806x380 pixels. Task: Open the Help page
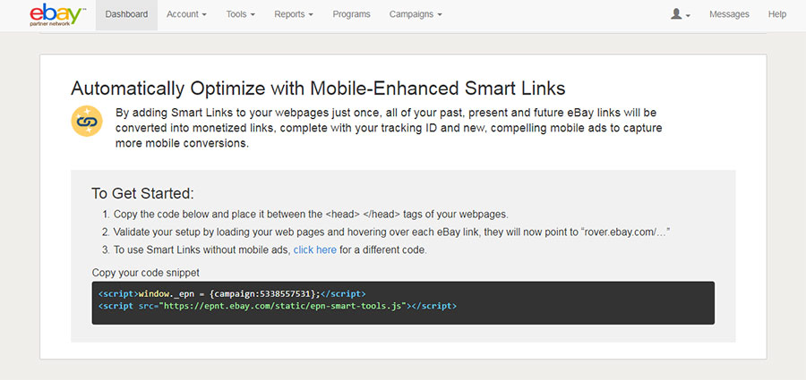[x=776, y=14]
